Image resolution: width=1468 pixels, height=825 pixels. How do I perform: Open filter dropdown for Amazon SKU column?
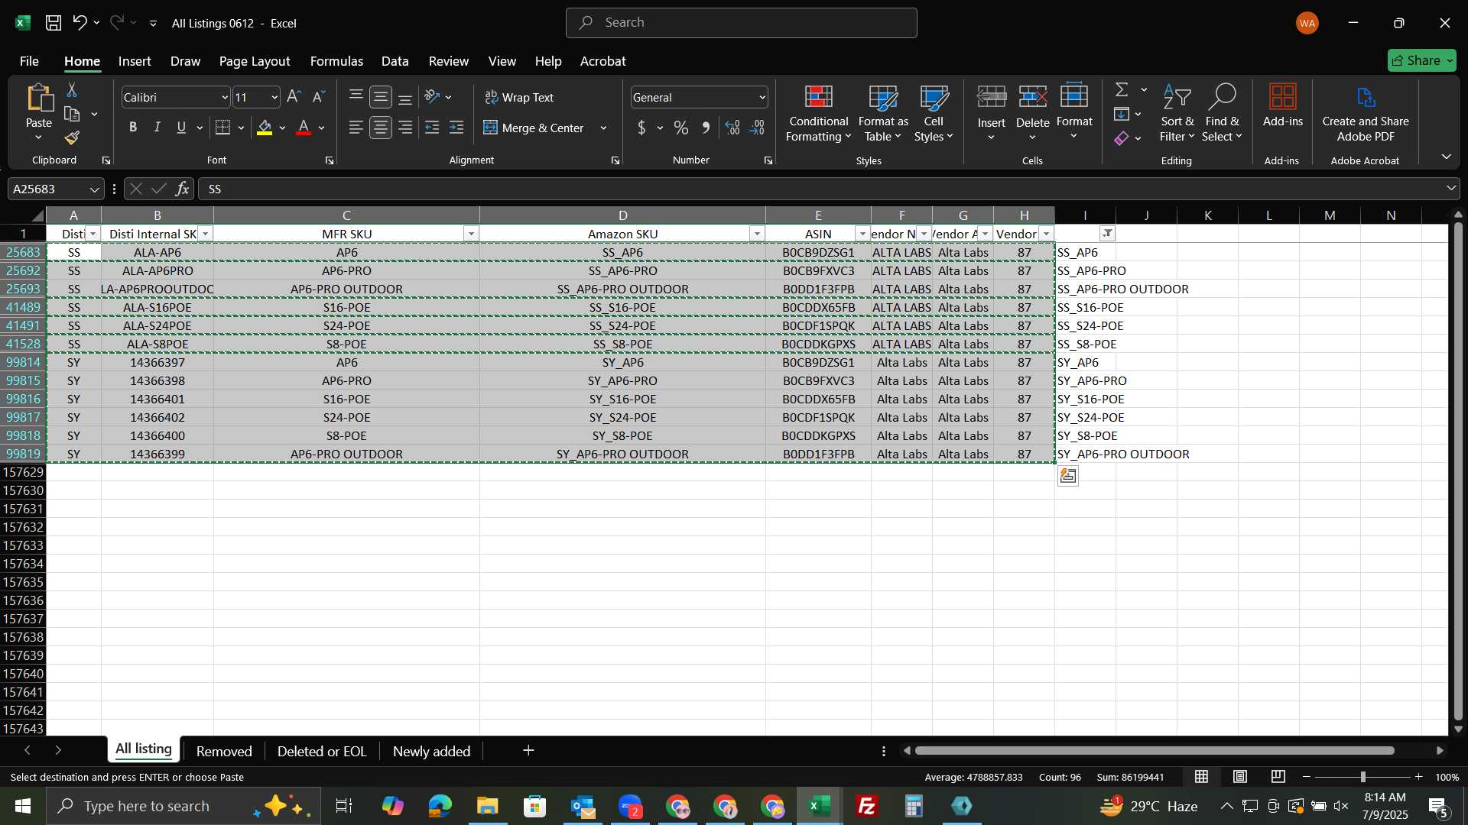pyautogui.click(x=757, y=234)
